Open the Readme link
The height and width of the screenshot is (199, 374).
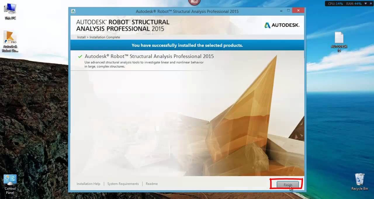point(152,184)
